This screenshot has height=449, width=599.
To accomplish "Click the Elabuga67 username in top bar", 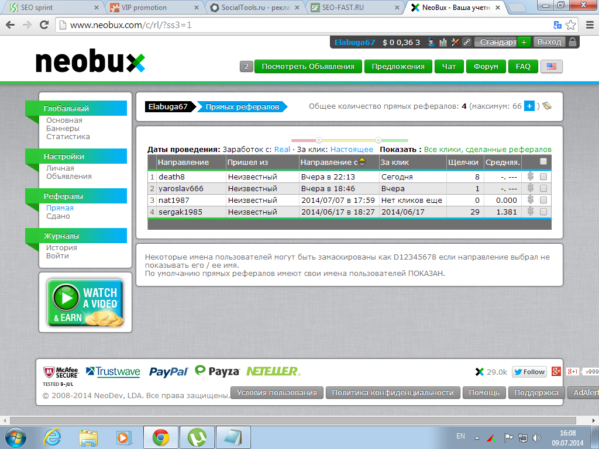I will click(x=354, y=42).
